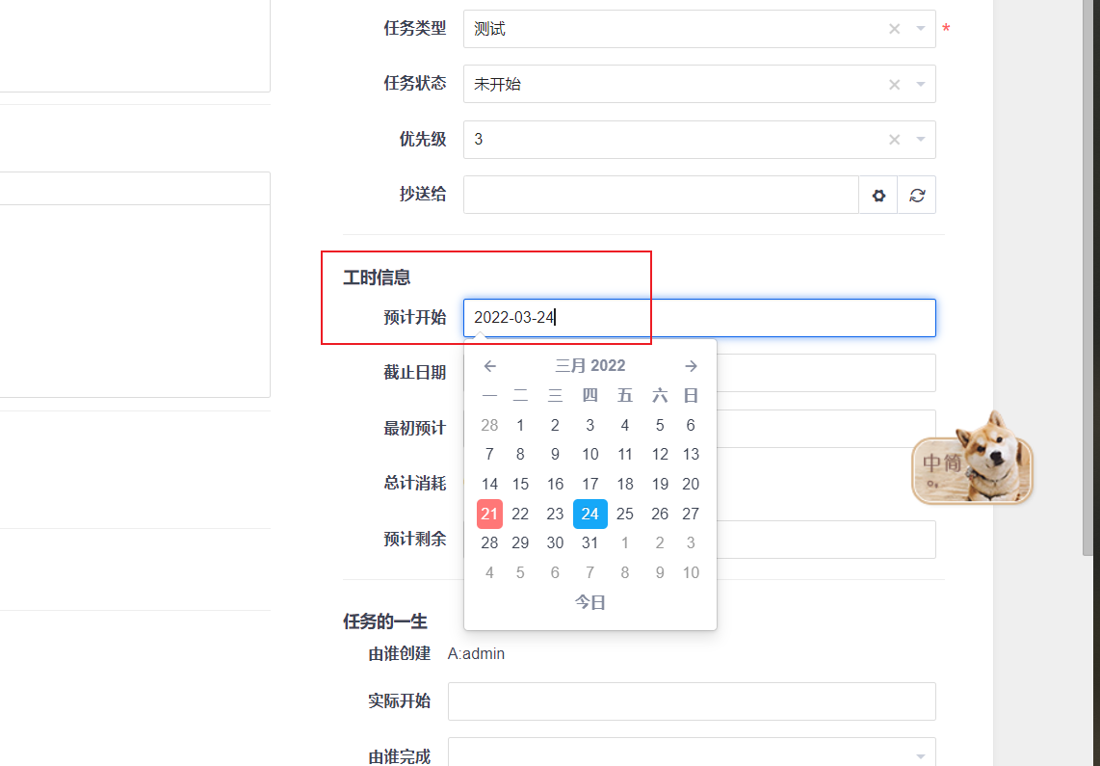Viewport: 1100px width, 766px height.
Task: Click the A:admin creator text
Action: tap(477, 654)
